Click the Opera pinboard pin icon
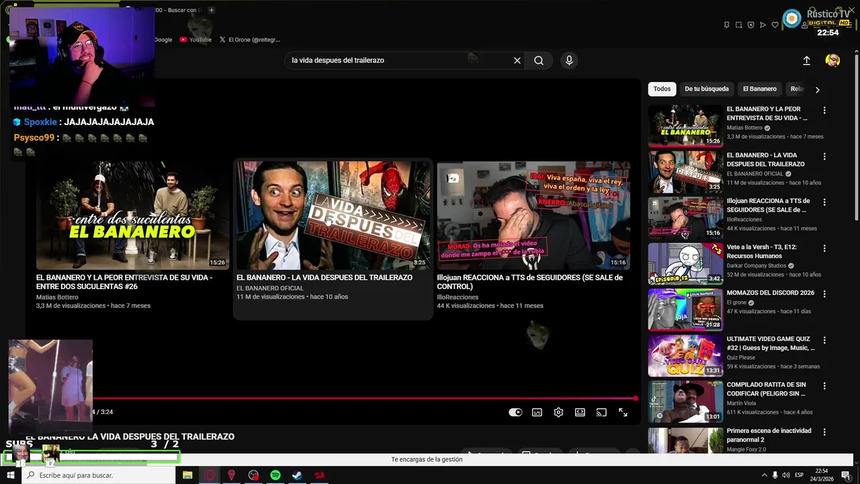The image size is (860, 484). [x=726, y=25]
